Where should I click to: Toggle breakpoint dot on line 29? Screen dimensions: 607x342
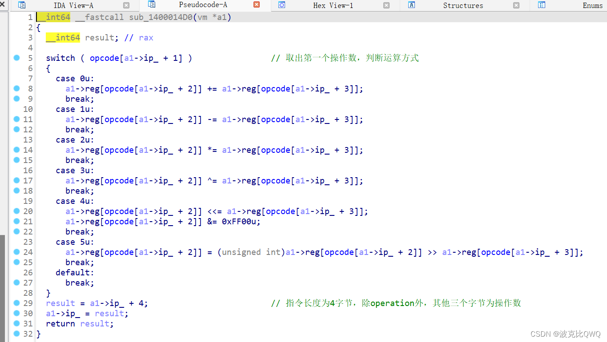coord(16,303)
